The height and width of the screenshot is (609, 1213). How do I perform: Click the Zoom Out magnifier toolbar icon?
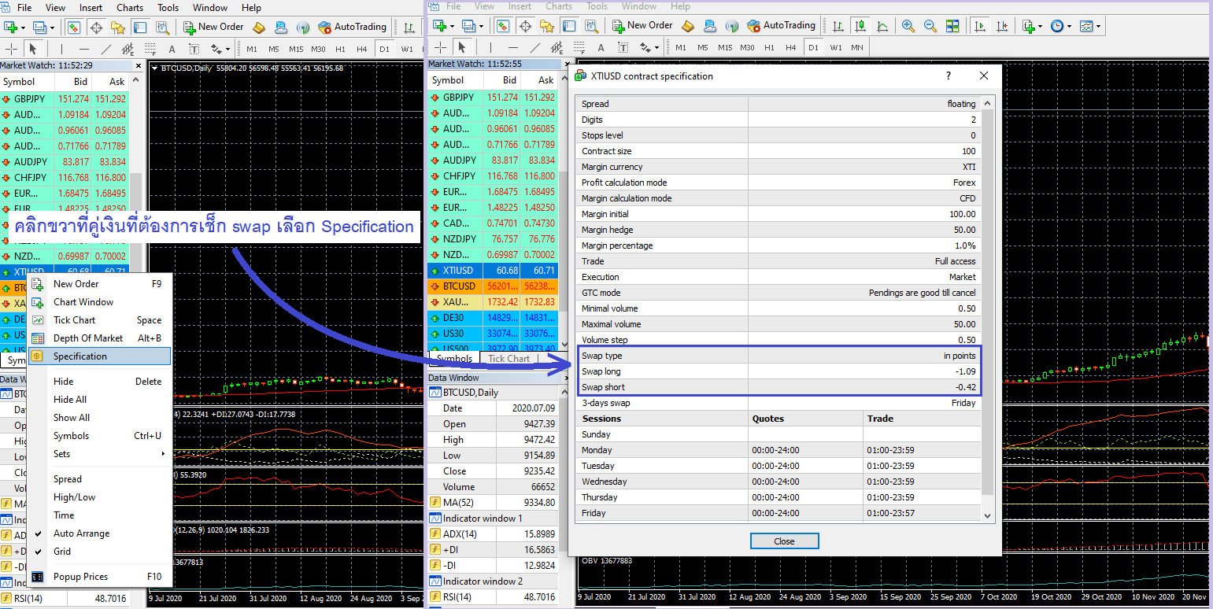930,26
